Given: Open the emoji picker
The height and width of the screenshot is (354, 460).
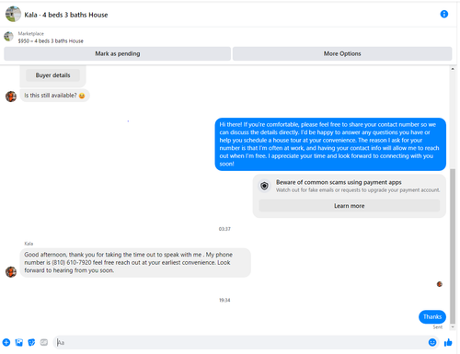Looking at the screenshot, I should click(432, 342).
